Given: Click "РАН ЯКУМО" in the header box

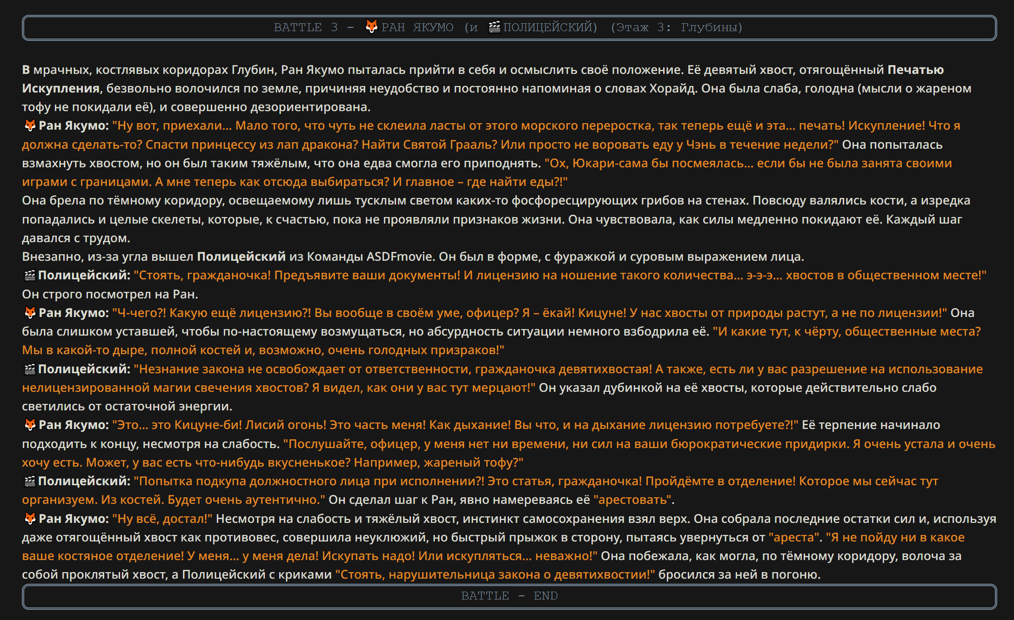Looking at the screenshot, I should tap(417, 27).
